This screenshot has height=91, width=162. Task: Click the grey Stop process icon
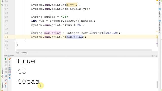6,62
